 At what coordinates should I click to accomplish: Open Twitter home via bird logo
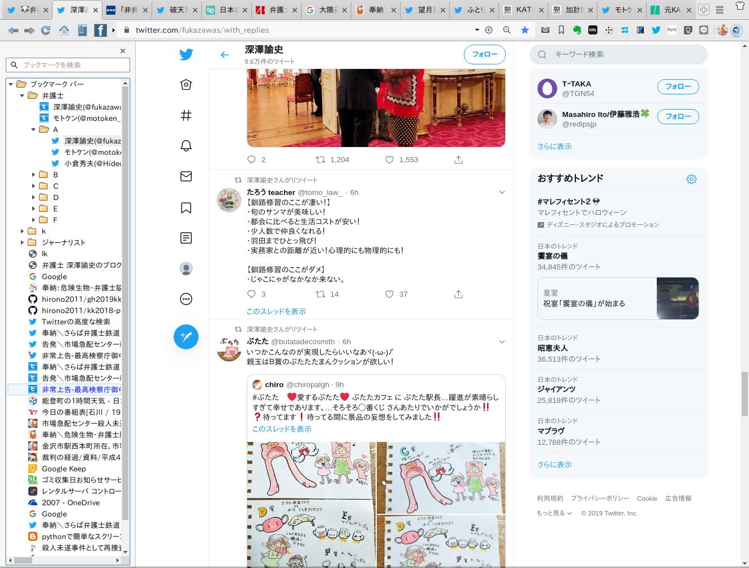pos(186,54)
